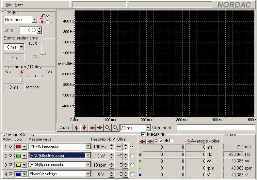Image resolution: width=257 pixels, height=180 pixels.
Task: Select Effective power channel scale radio button
Action: point(132,156)
